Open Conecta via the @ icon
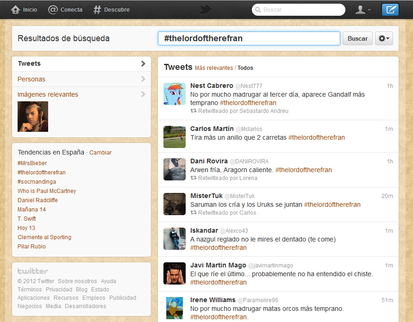The image size is (413, 322). [53, 10]
